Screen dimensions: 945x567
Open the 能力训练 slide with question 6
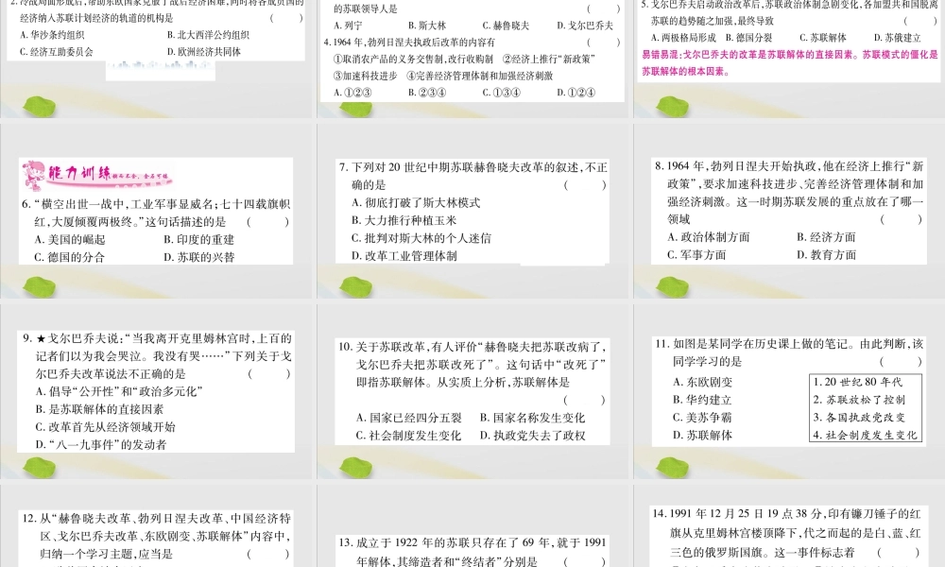tap(157, 212)
